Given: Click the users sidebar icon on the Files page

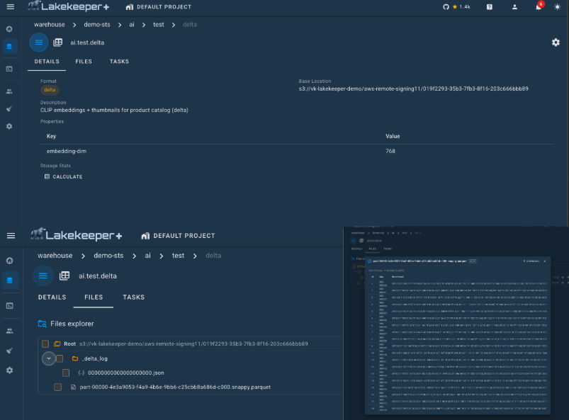Looking at the screenshot, I should pos(10,331).
